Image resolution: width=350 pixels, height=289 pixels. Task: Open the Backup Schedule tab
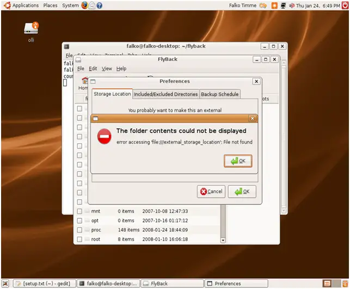(x=220, y=94)
